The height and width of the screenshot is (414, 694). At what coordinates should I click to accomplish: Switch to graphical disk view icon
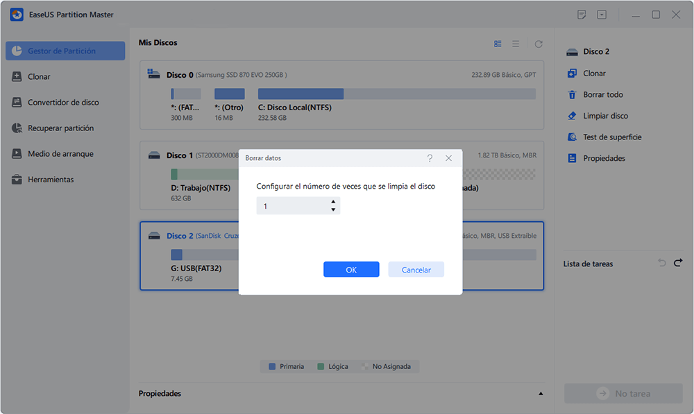click(x=498, y=44)
